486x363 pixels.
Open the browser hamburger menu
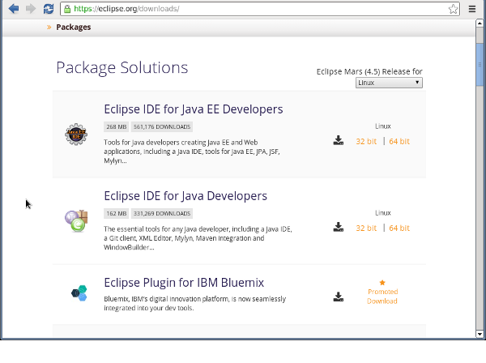[x=472, y=9]
